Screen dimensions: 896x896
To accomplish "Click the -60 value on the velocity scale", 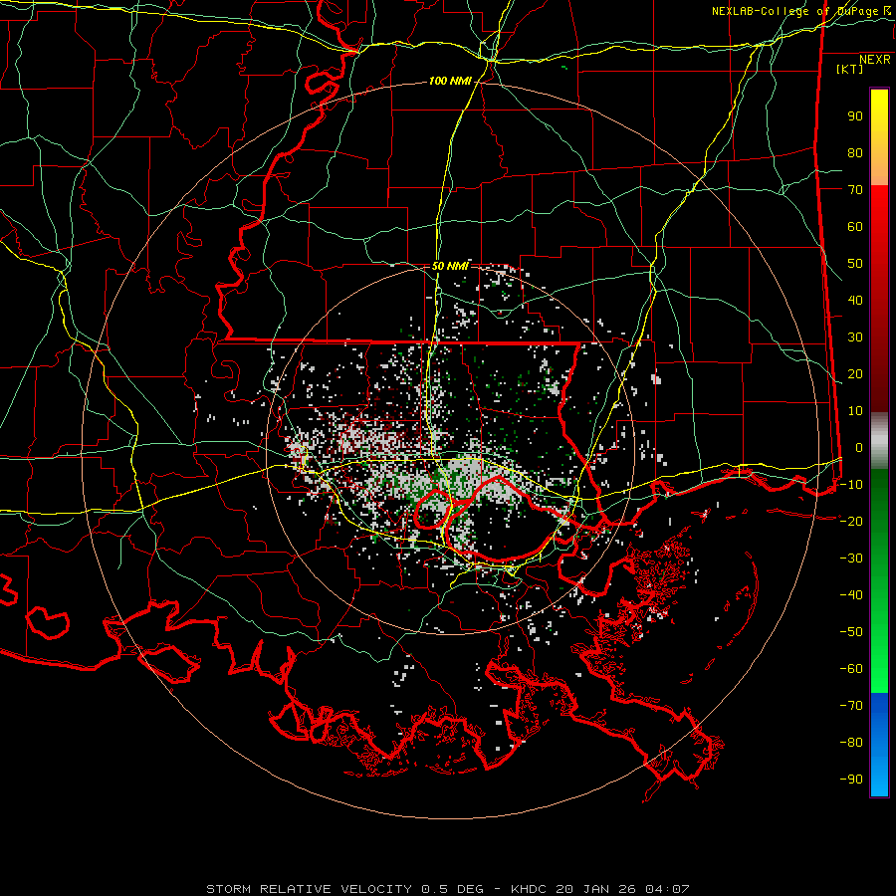I will pyautogui.click(x=851, y=669).
